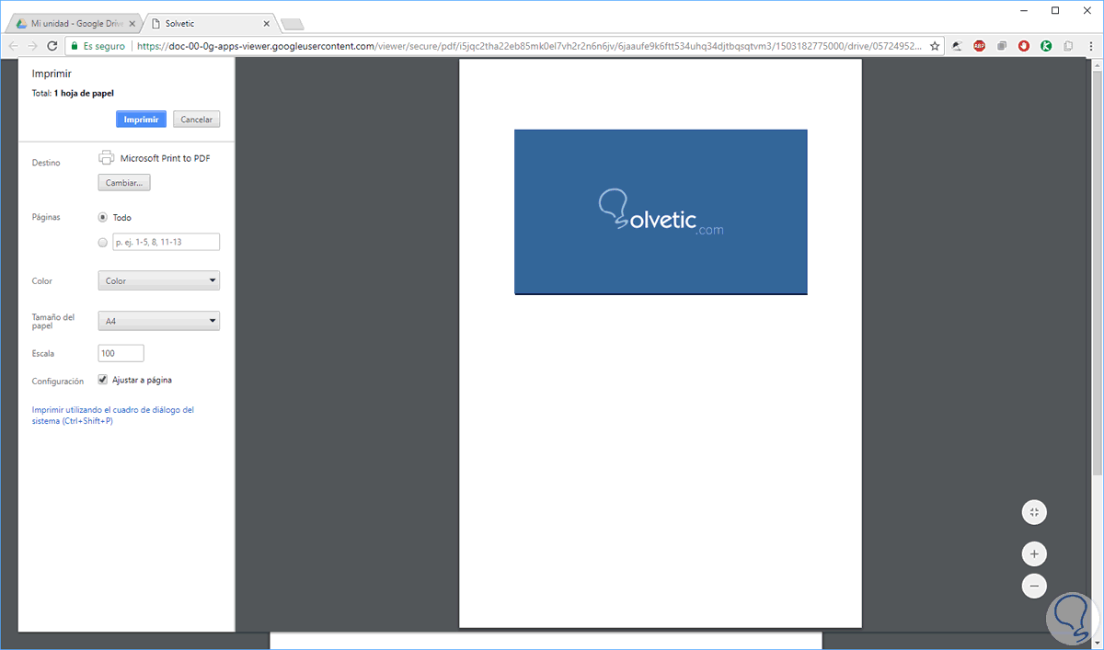This screenshot has height=650, width=1104.
Task: Click the "1 hoja de papel" total text
Action: pos(84,93)
